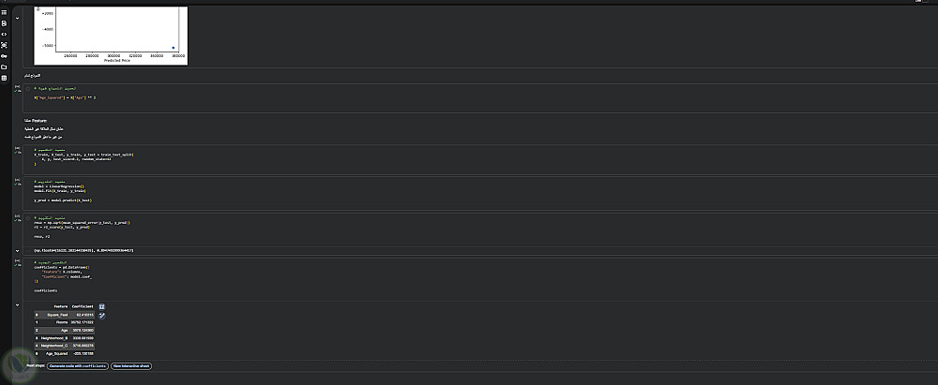Open the secrets key sidebar icon
Image resolution: width=938 pixels, height=385 pixels.
(x=4, y=56)
